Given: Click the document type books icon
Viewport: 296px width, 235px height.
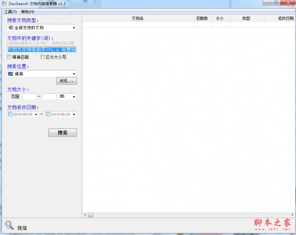Looking at the screenshot, I should [x=11, y=28].
